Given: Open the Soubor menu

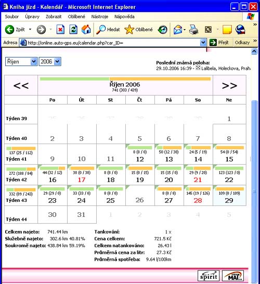Looking at the screenshot, I should click(x=11, y=17).
